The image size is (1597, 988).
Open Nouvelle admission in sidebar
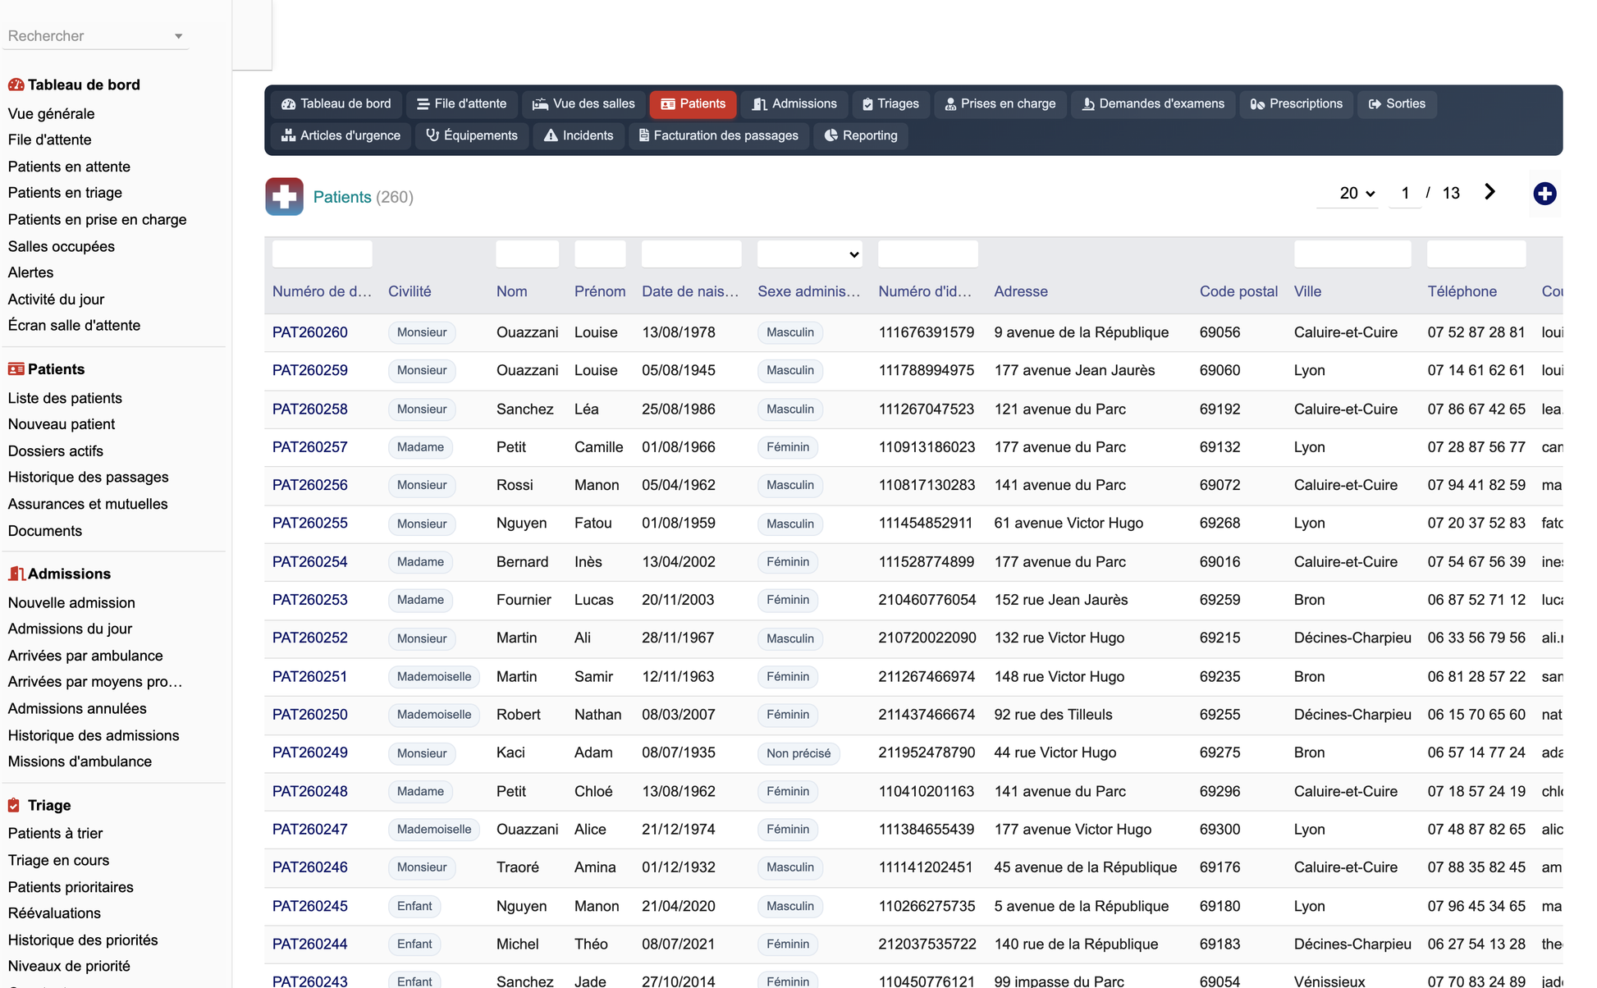click(71, 602)
